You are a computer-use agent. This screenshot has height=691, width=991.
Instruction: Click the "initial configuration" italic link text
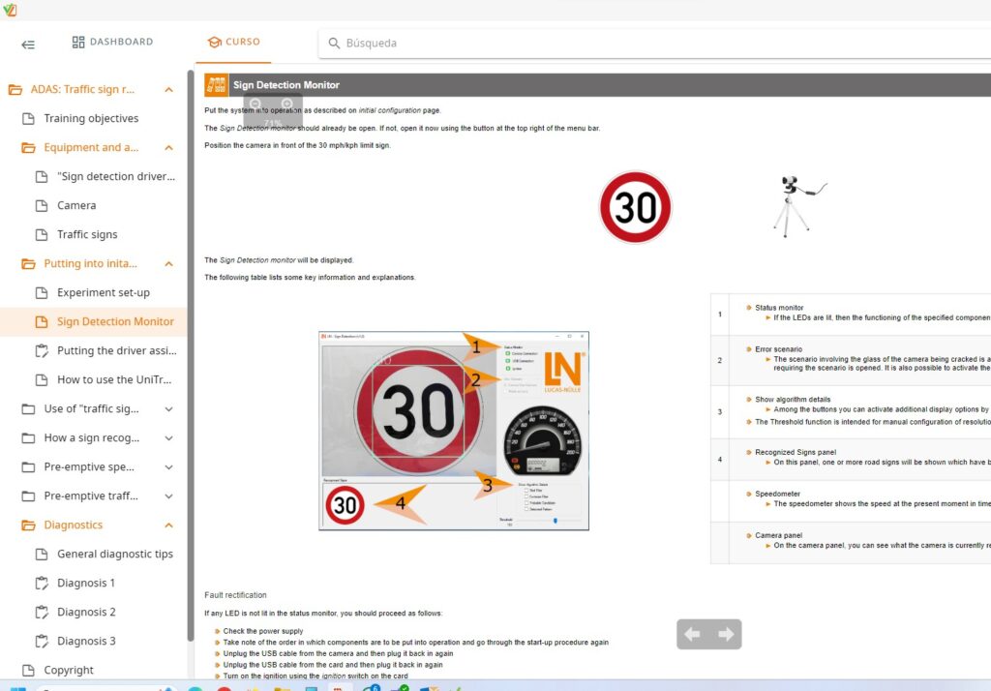pos(389,110)
